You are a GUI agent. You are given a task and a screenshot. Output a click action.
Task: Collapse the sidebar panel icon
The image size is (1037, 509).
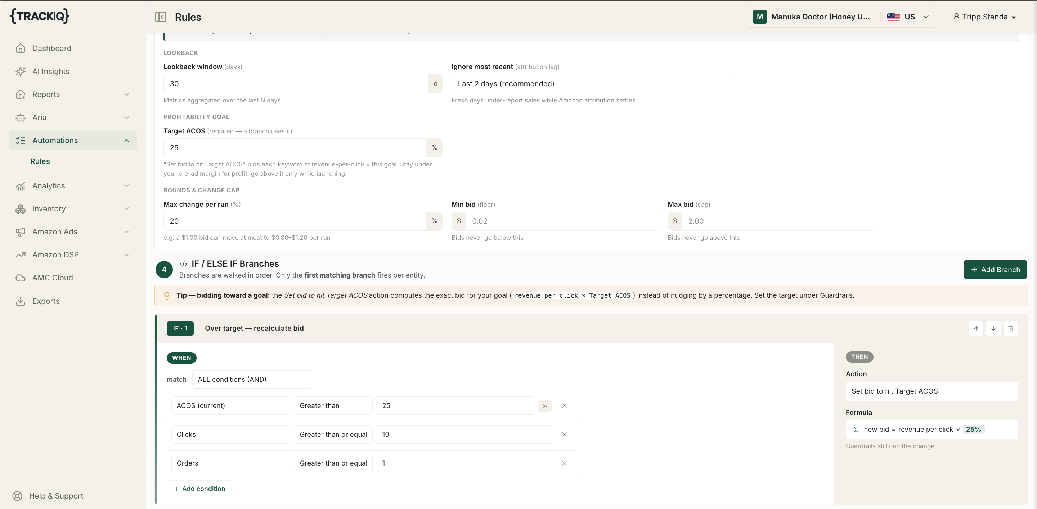(160, 17)
